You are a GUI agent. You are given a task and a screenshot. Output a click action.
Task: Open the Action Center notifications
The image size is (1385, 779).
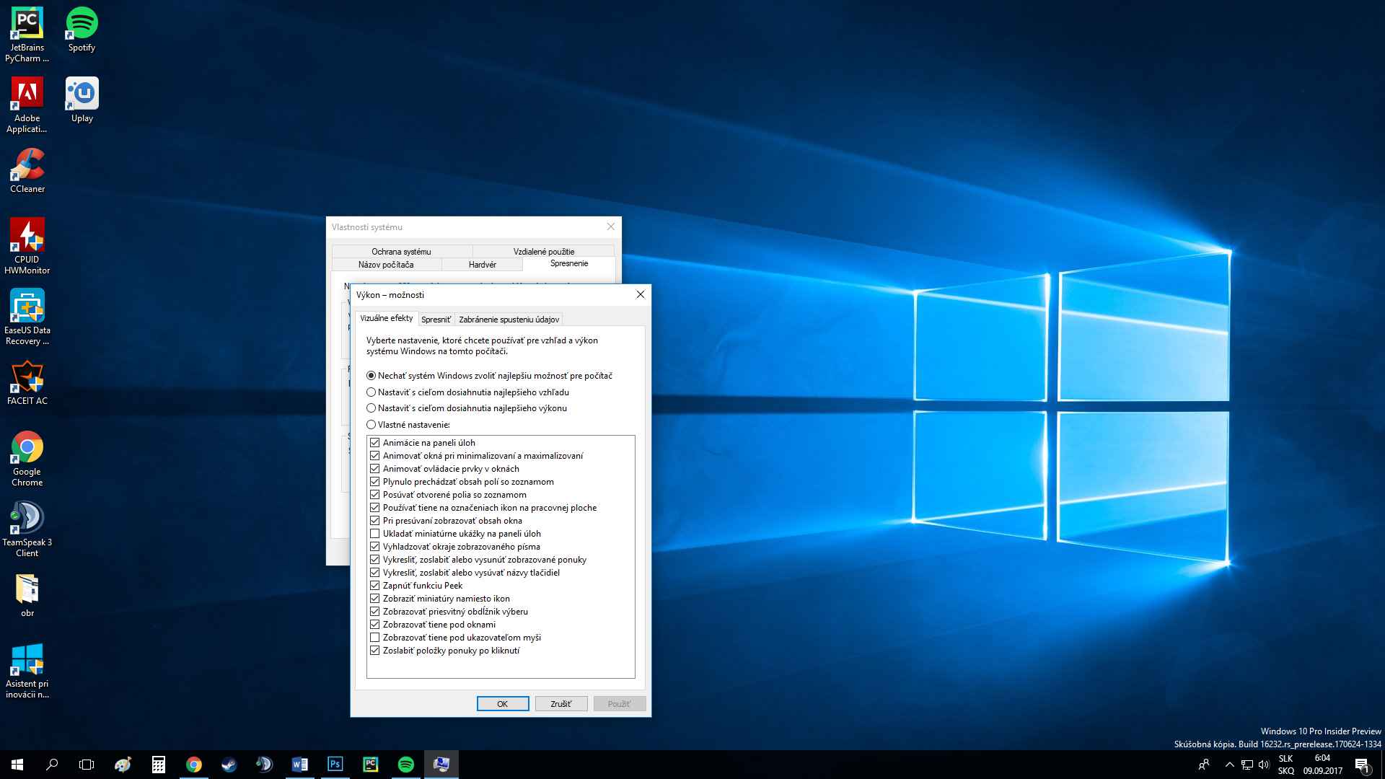(x=1362, y=765)
